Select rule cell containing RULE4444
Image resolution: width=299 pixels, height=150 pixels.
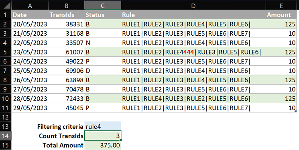193,52
